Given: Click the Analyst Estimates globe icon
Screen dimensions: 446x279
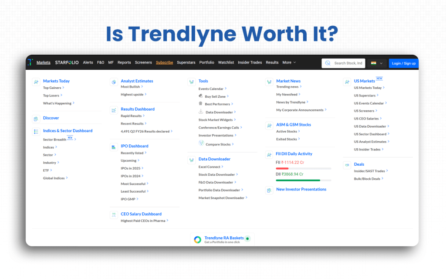Looking at the screenshot, I should (x=113, y=81).
